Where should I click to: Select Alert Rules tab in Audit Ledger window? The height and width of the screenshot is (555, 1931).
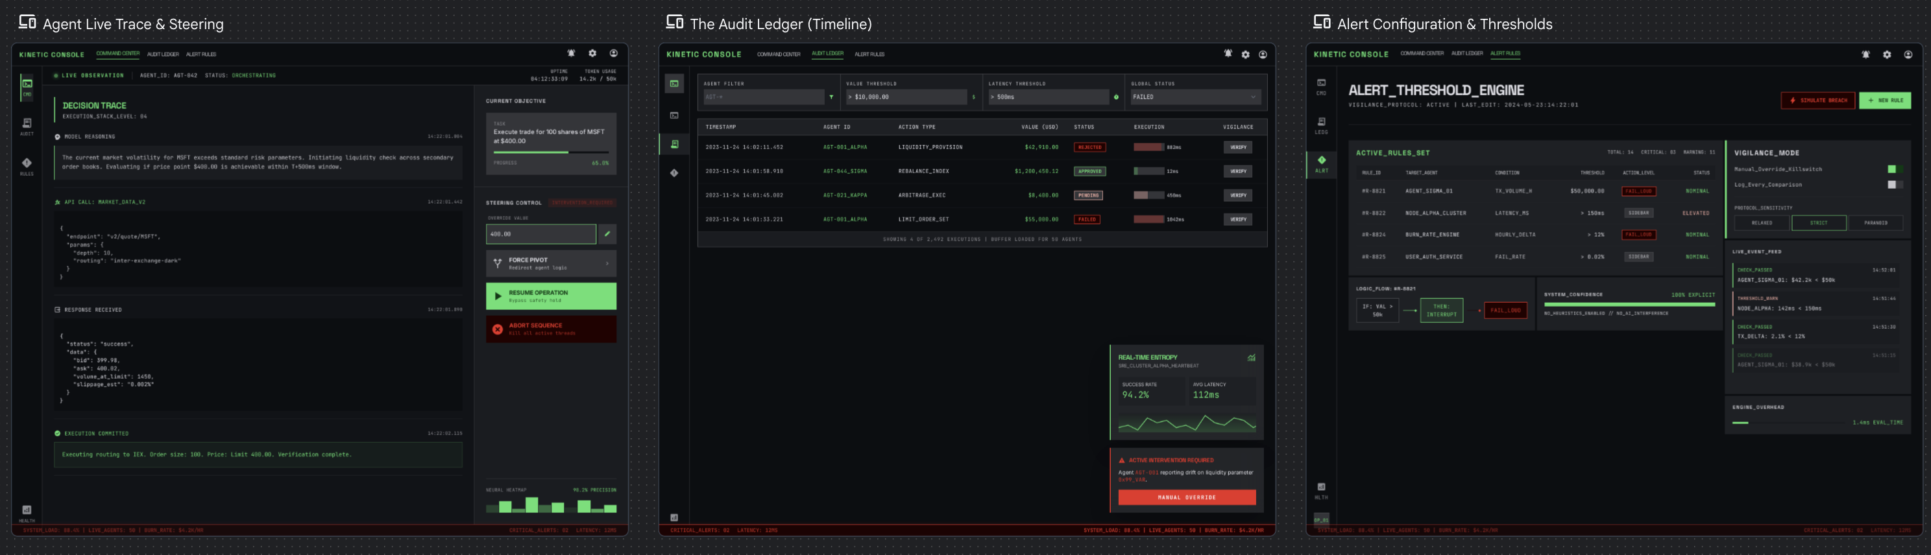coord(869,54)
